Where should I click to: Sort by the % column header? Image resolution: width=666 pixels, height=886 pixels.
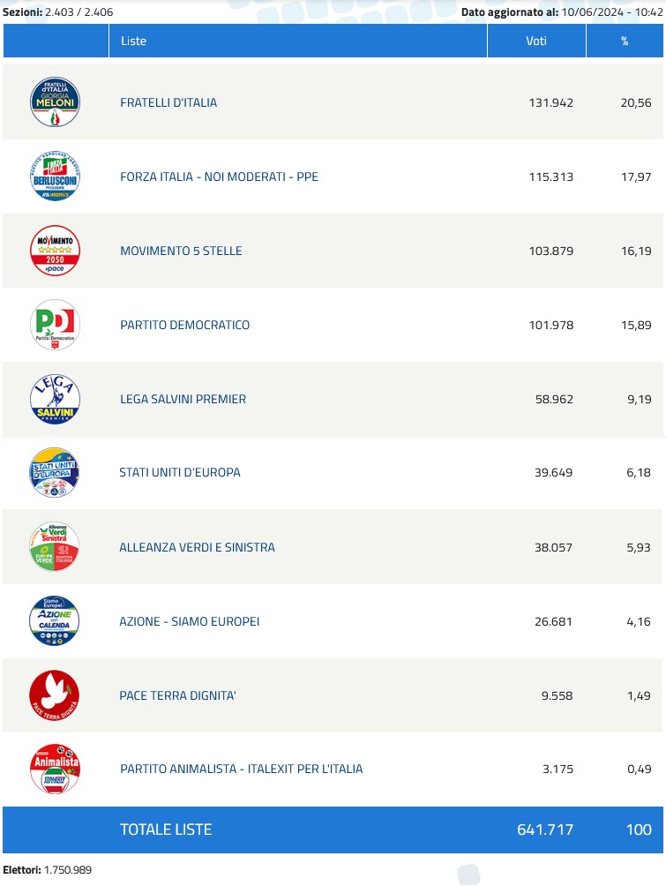625,41
